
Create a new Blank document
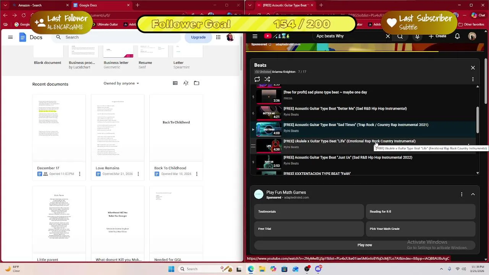click(x=47, y=55)
